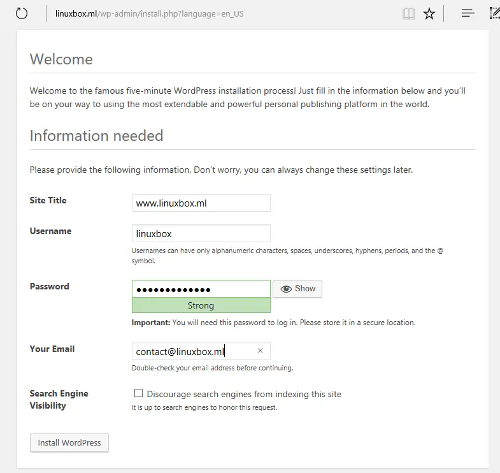Click the Site Title label
The image size is (500, 473).
(48, 200)
